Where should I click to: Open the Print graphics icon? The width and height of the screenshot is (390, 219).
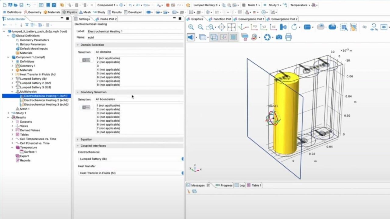click(x=289, y=37)
